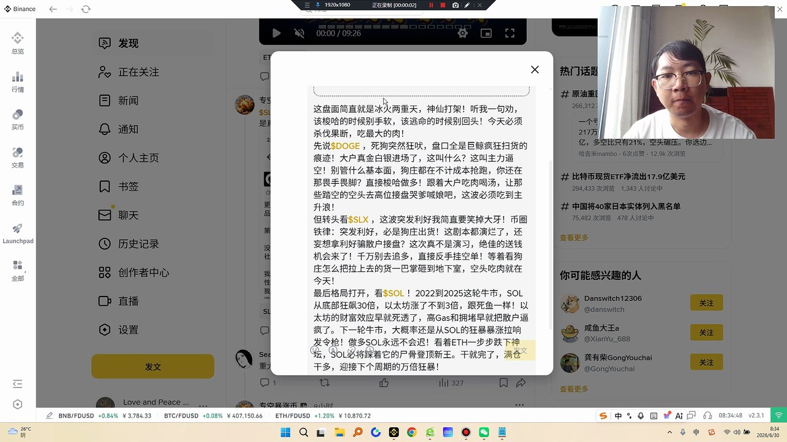Like the post with 327 views

pyautogui.click(x=384, y=382)
